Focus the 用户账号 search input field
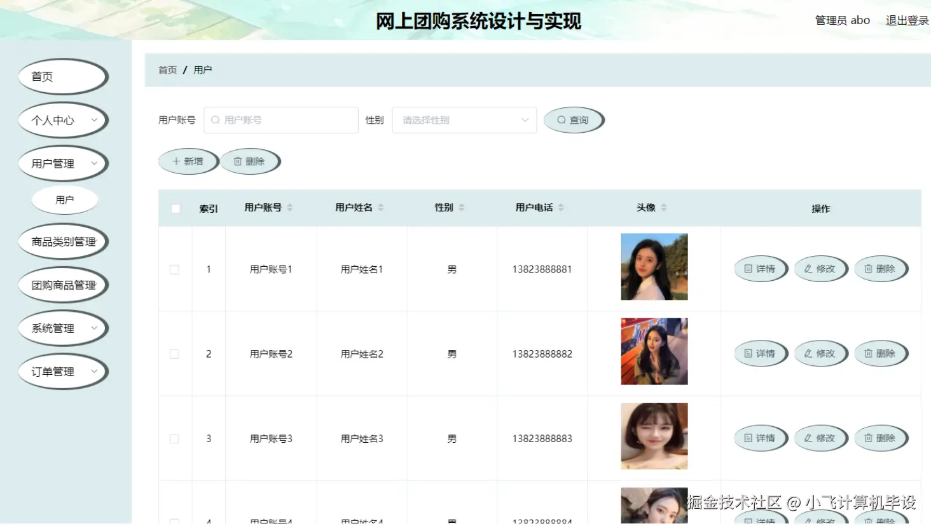The height and width of the screenshot is (526, 931). pos(281,120)
